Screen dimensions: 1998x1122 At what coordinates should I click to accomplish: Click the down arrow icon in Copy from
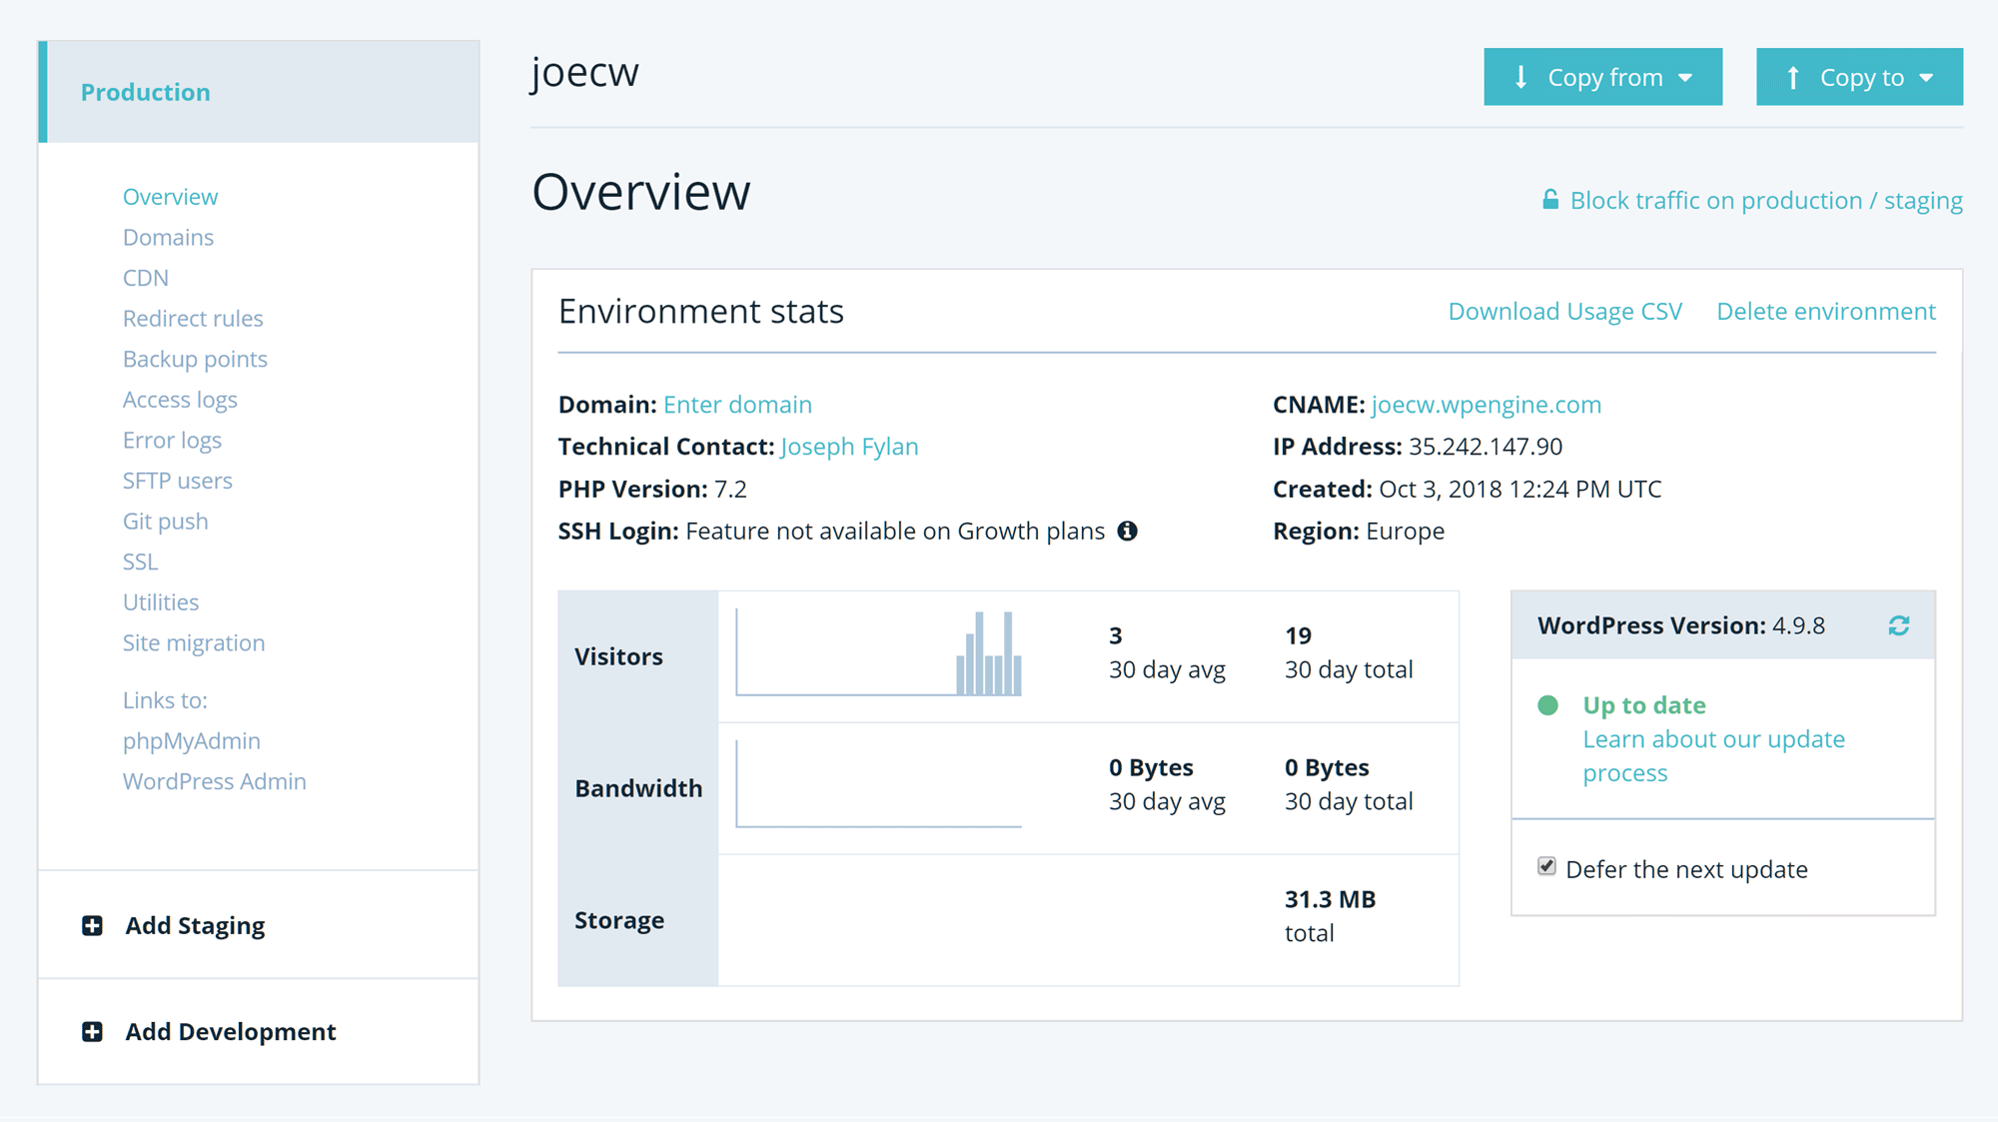click(1520, 77)
